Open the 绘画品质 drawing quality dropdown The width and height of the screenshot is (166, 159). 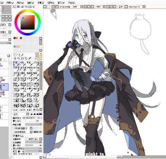click(x=41, y=139)
